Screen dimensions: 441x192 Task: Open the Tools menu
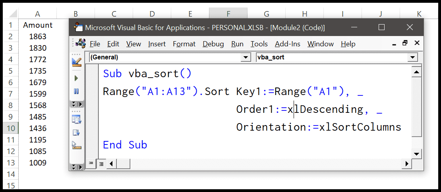(x=259, y=44)
